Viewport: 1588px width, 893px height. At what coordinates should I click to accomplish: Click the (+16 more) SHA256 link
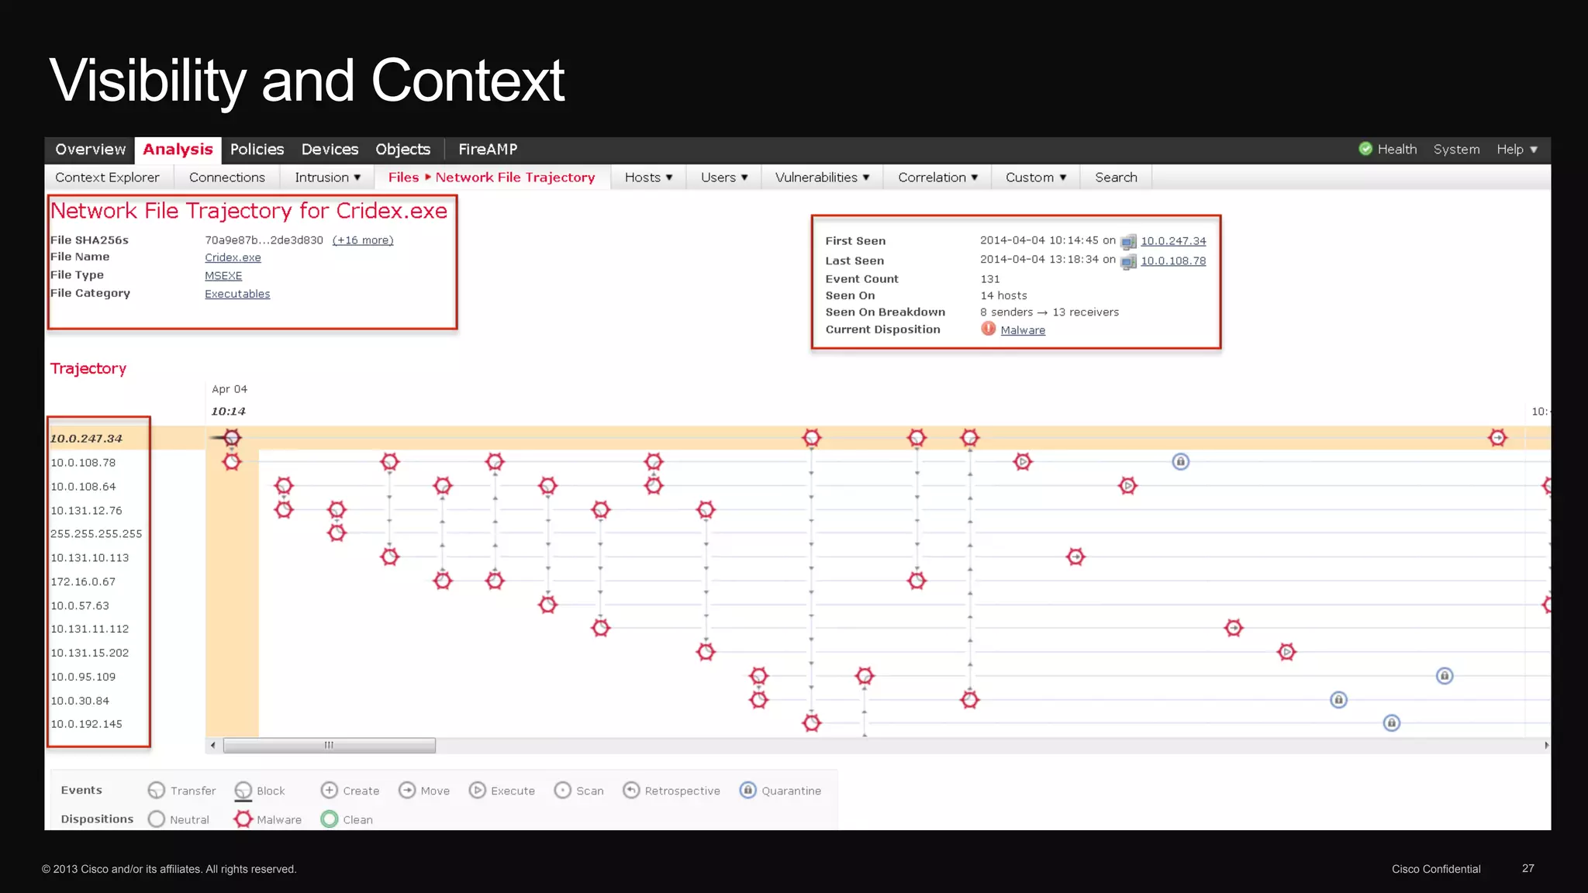363,240
